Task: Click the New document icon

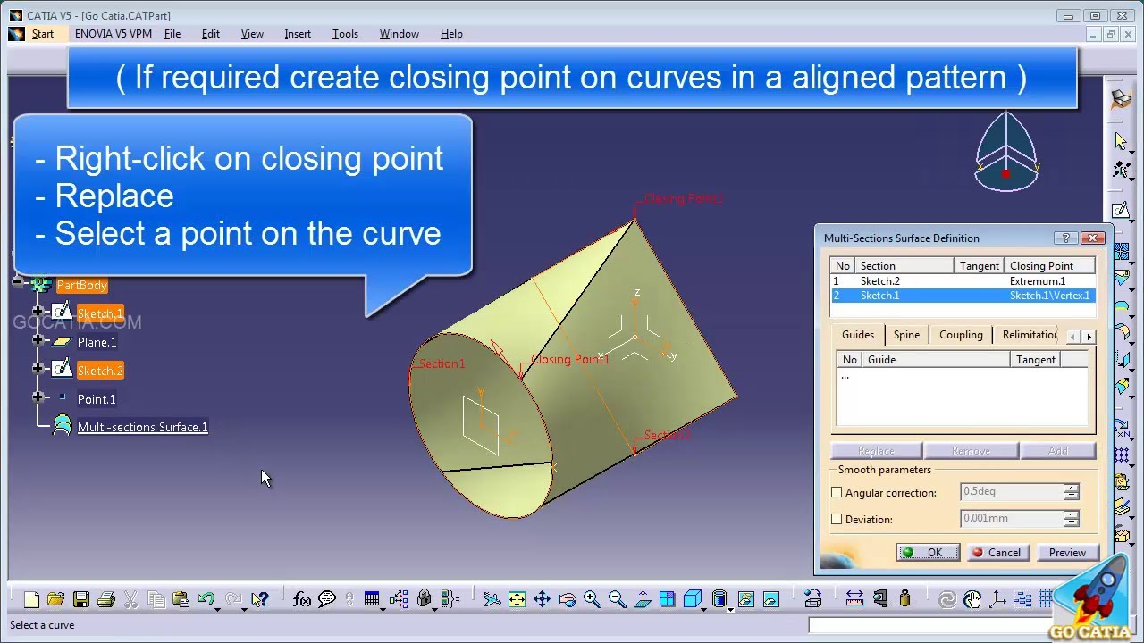Action: tap(31, 599)
